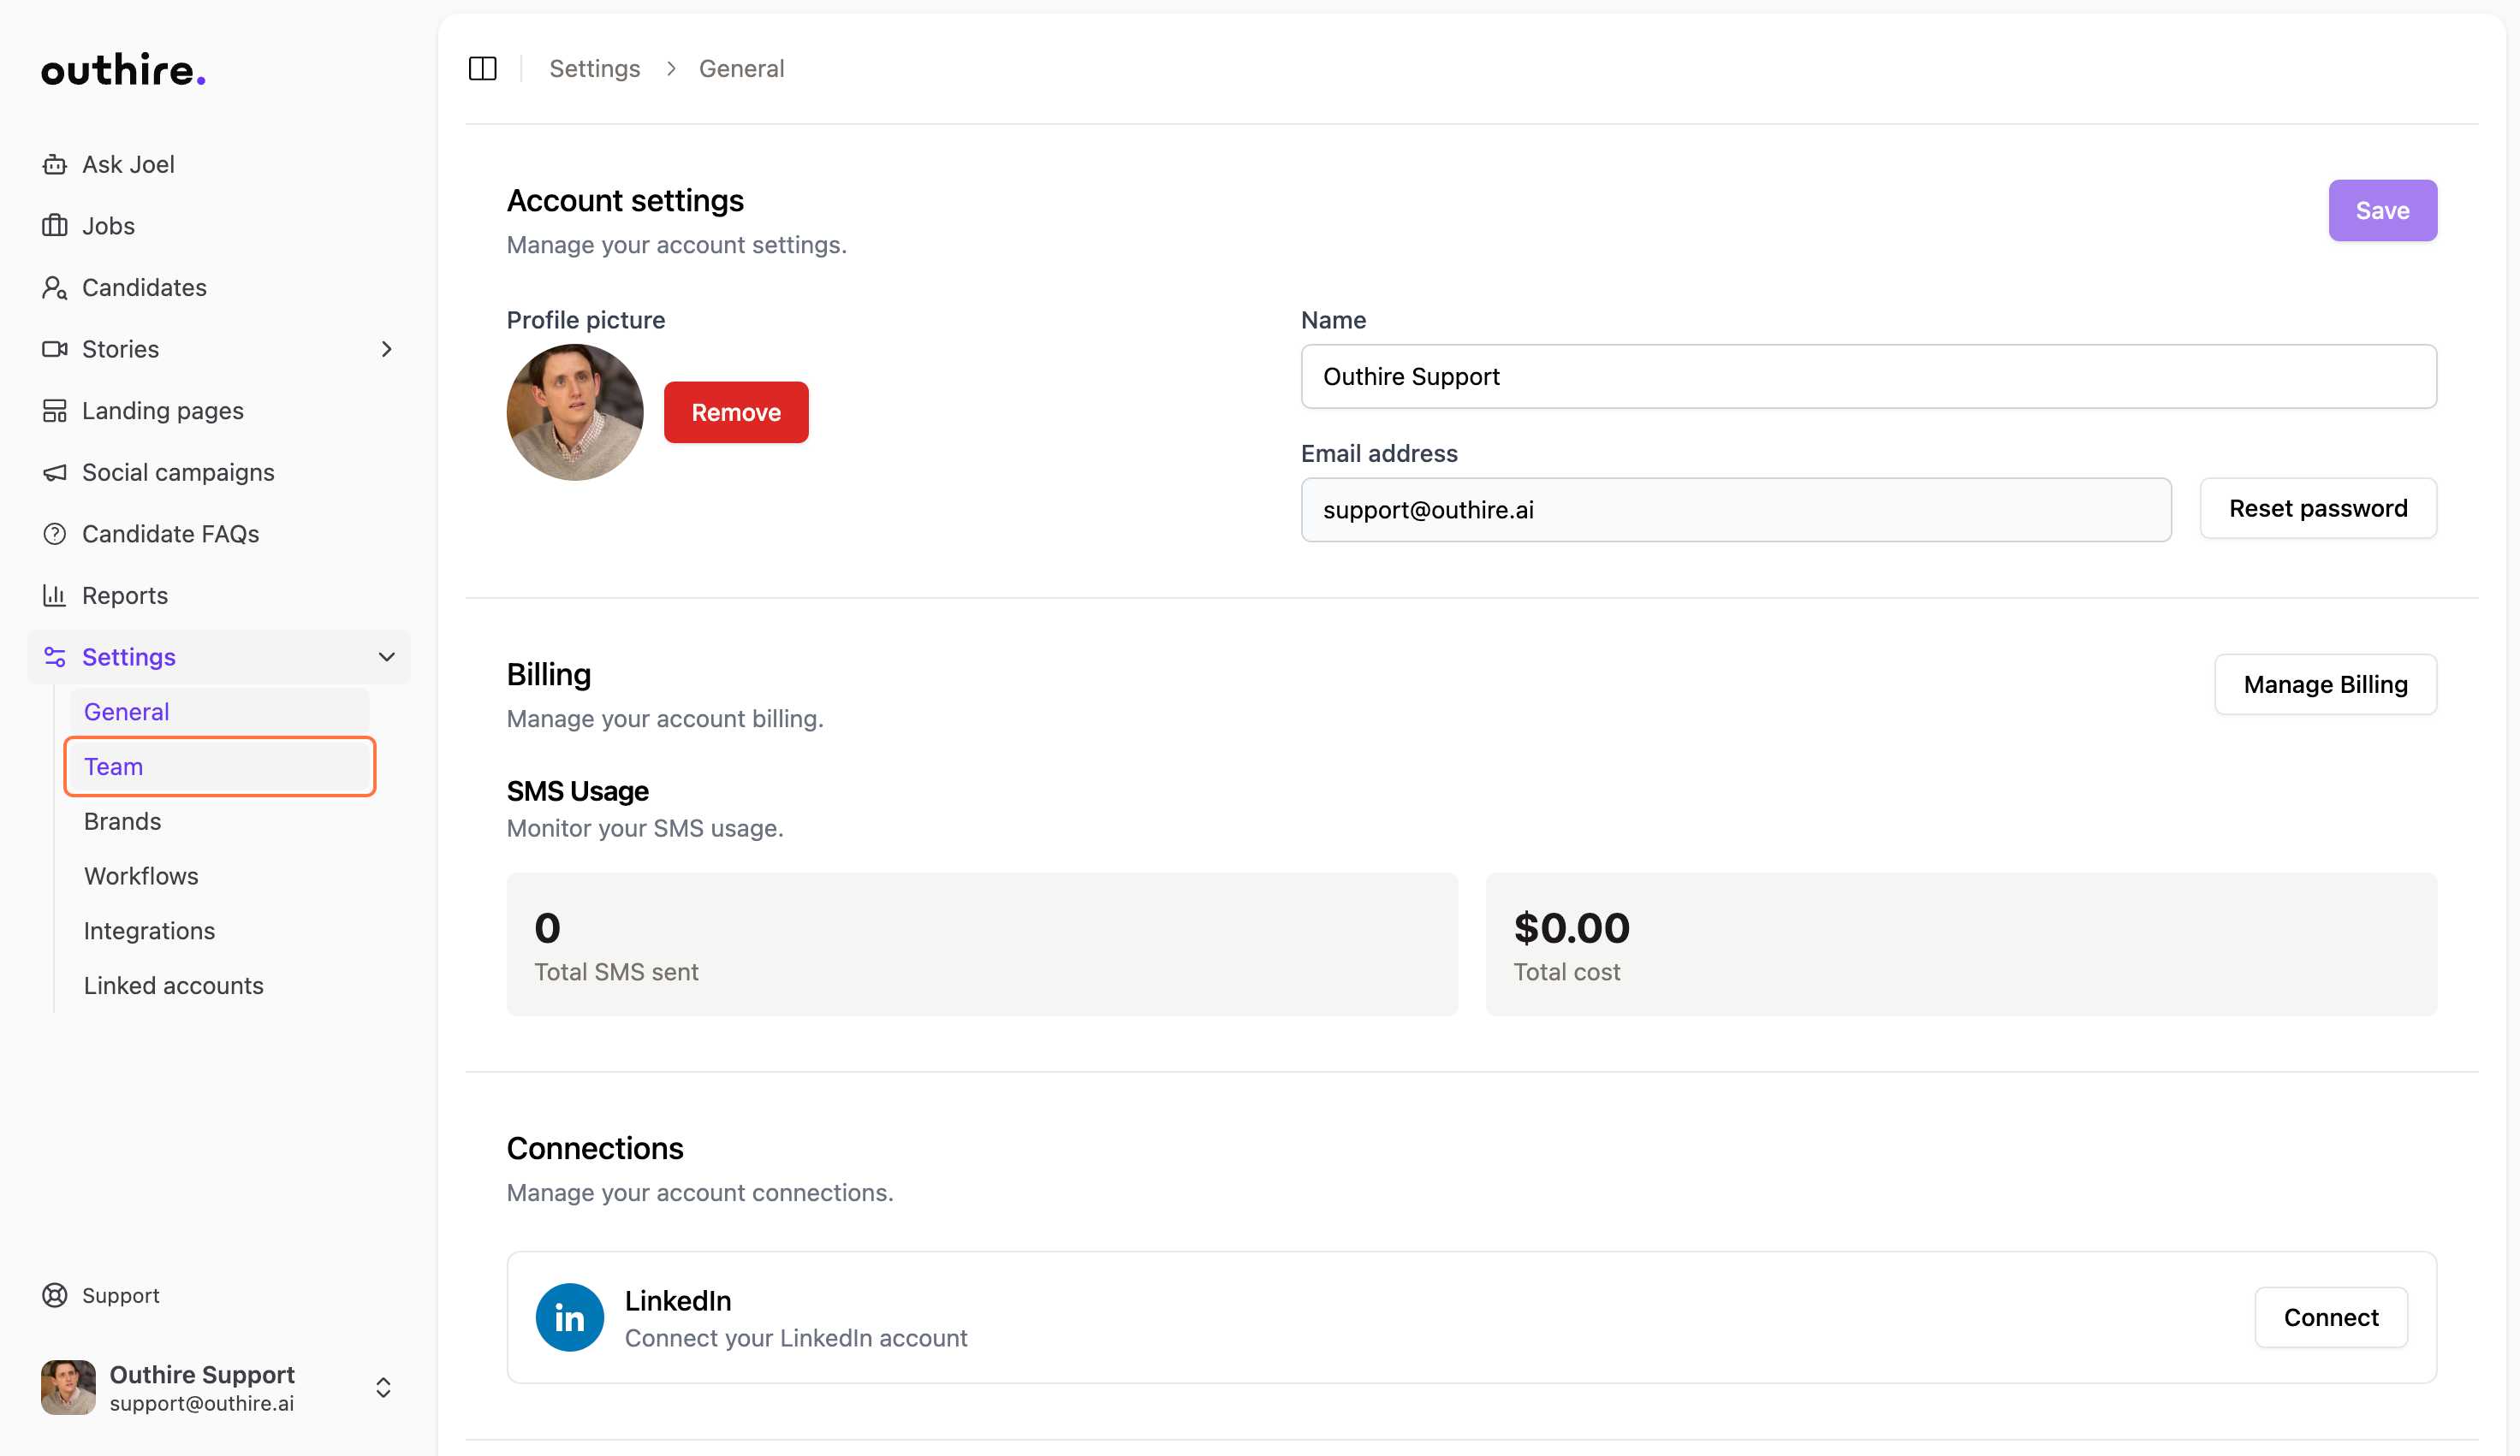Click the Support lifebuoy icon
The image size is (2520, 1456).
coord(54,1295)
